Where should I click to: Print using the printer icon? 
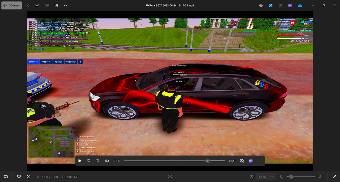[47, 5]
